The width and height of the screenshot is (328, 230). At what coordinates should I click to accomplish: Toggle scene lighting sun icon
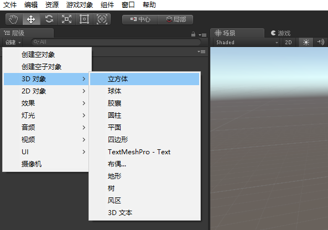(x=306, y=43)
